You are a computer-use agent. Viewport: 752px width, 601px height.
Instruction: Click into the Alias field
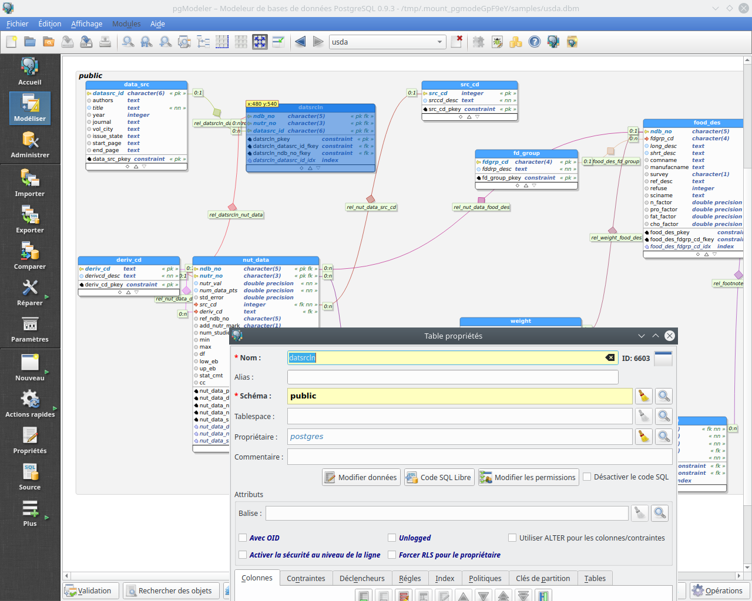(452, 377)
